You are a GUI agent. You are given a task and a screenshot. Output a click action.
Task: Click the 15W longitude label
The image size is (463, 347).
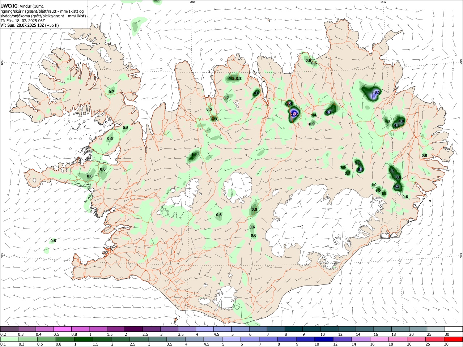coord(383,2)
